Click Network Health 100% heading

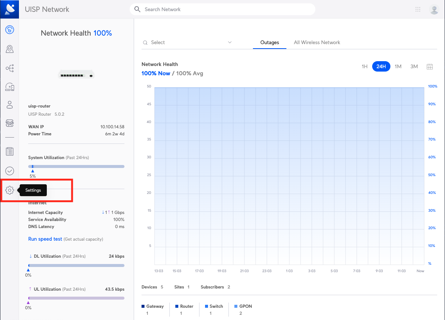pos(77,33)
